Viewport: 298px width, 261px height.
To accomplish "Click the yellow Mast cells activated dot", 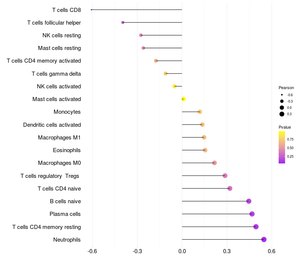I will coord(183,99).
